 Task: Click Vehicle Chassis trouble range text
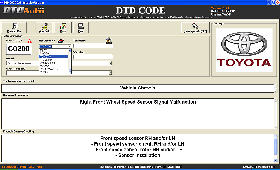(138, 88)
